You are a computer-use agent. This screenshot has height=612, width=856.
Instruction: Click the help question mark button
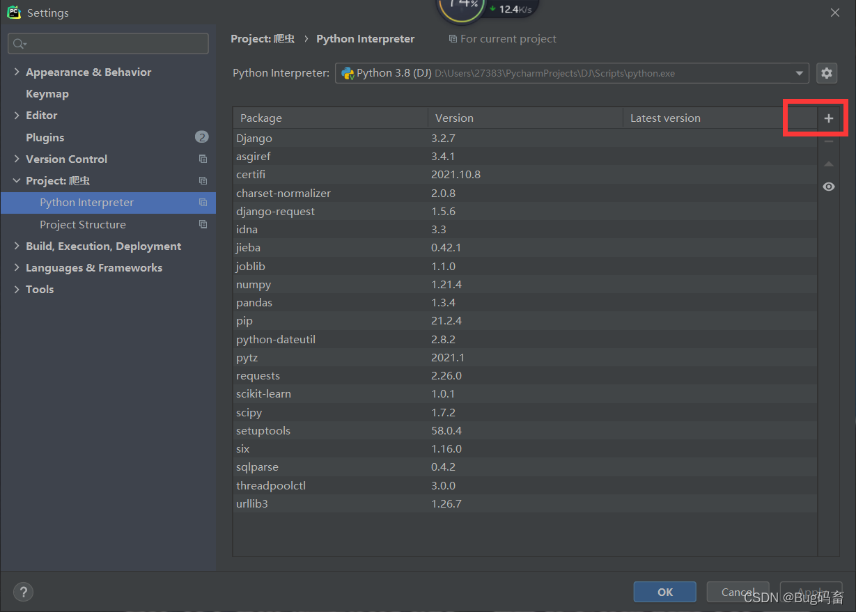coord(23,592)
